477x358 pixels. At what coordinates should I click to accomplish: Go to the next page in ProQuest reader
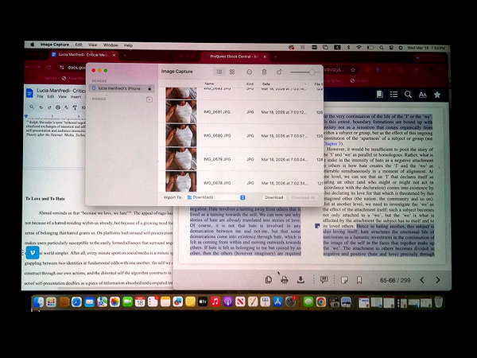(438, 280)
